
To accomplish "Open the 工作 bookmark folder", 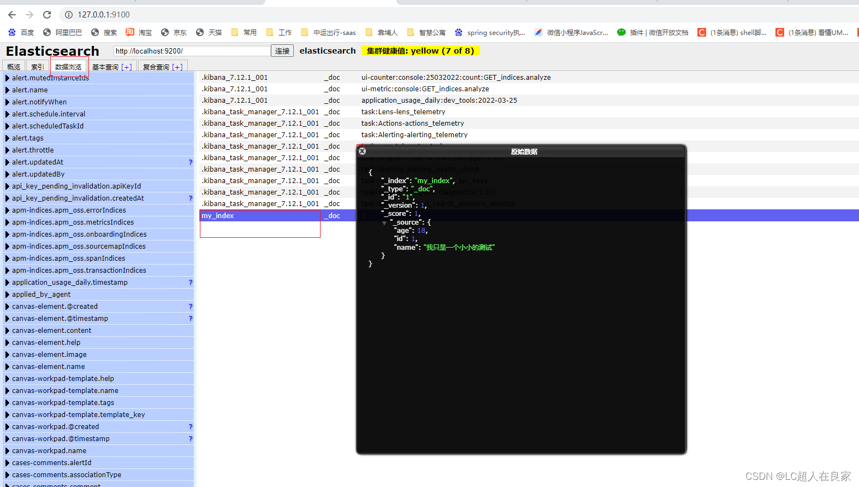I will coord(279,33).
